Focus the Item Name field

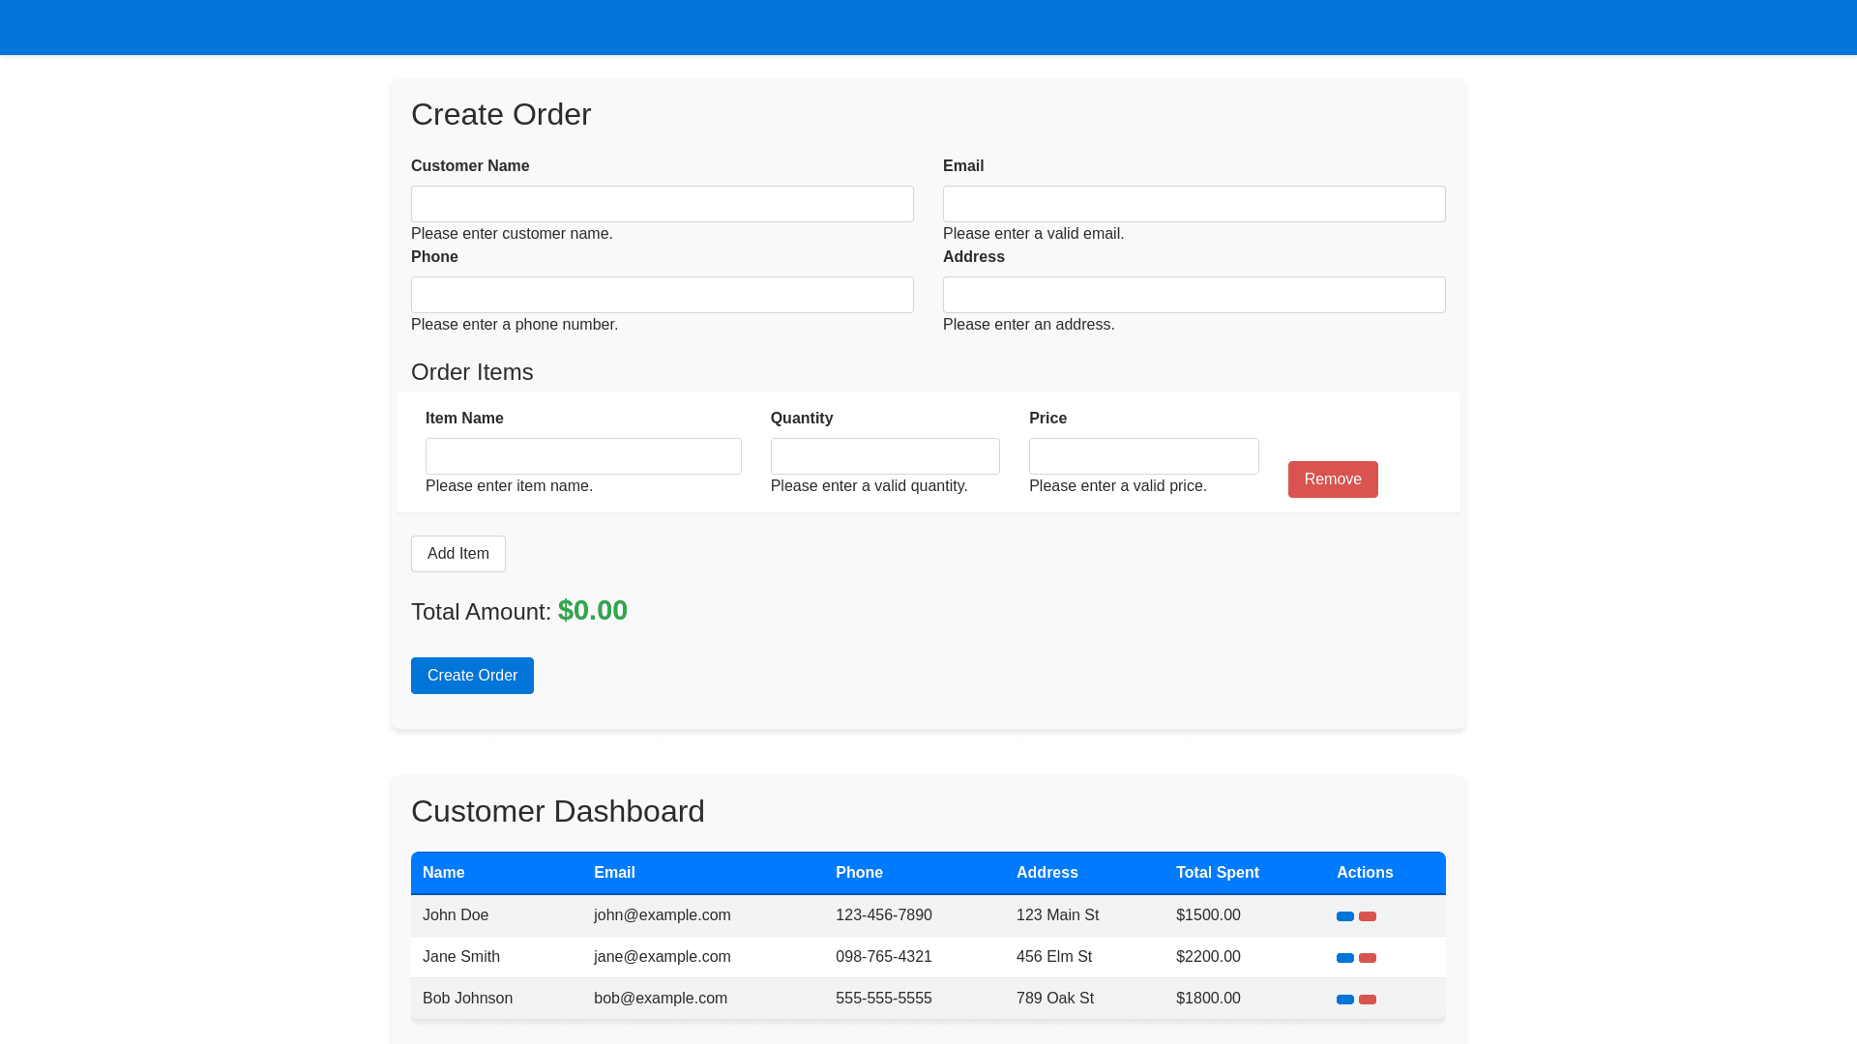pyautogui.click(x=583, y=456)
